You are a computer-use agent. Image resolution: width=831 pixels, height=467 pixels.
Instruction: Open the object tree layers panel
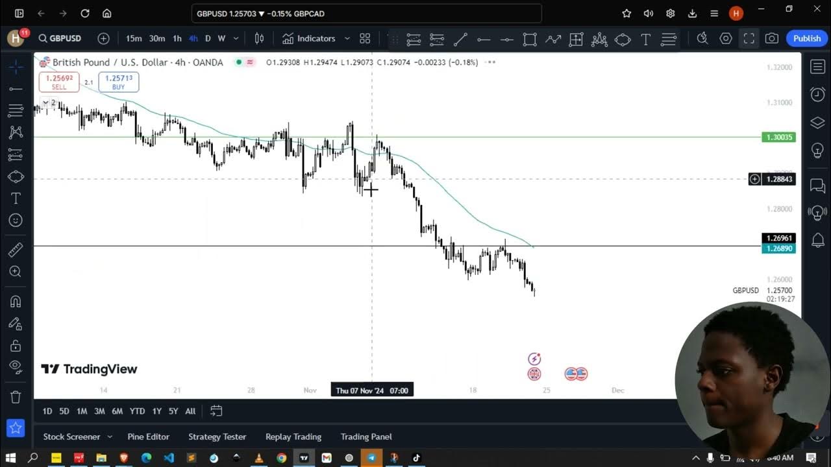click(817, 123)
